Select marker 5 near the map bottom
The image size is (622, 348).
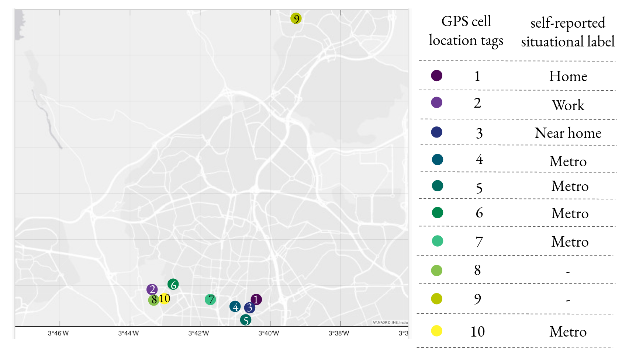[x=246, y=320]
